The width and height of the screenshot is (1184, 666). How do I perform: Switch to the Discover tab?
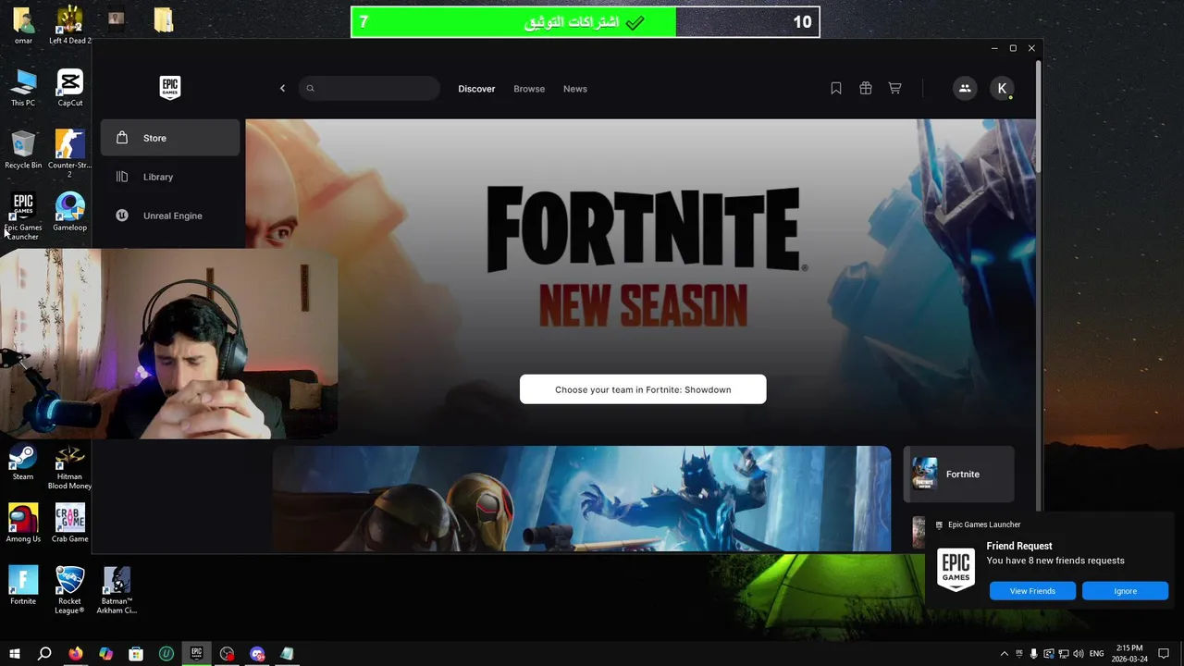(476, 89)
